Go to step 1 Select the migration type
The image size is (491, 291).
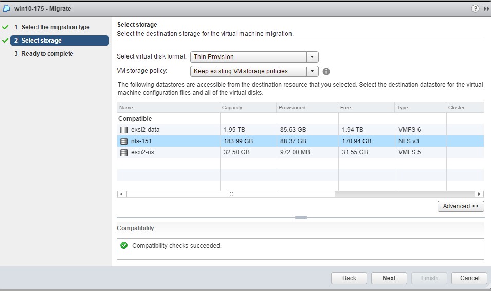pyautogui.click(x=56, y=27)
